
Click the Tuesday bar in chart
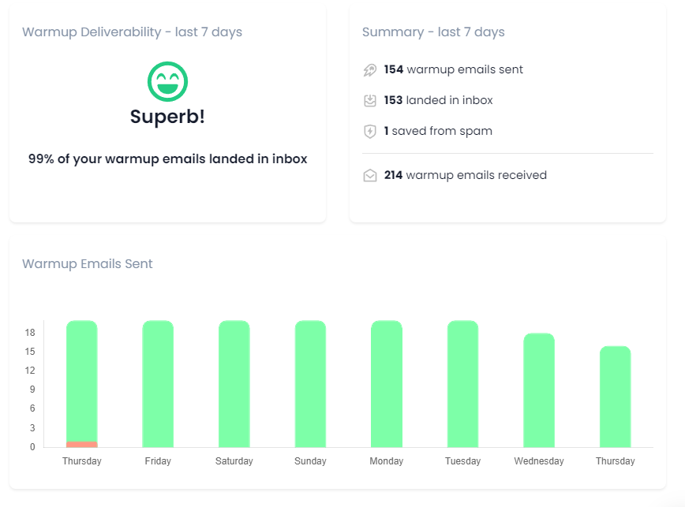click(x=462, y=384)
